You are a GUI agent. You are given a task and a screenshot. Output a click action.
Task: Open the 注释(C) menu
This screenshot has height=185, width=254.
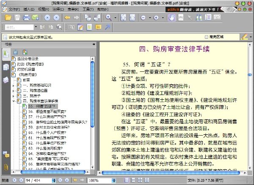click(58, 9)
